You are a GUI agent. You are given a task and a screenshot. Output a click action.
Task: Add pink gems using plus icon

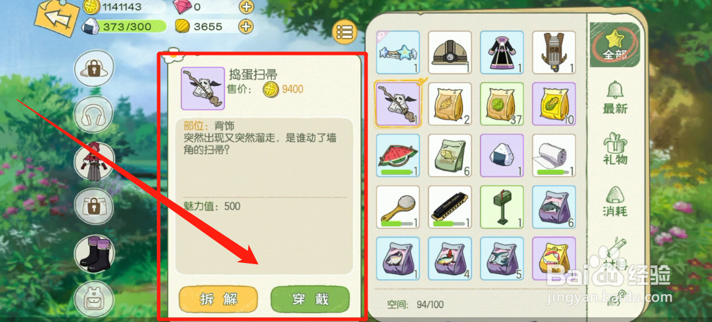[246, 7]
